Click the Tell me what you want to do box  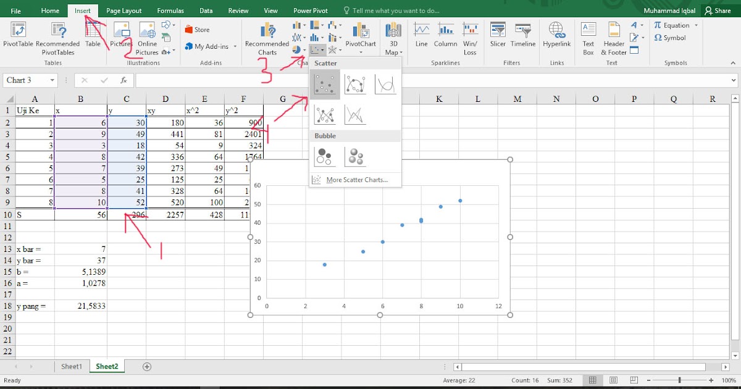tap(391, 10)
